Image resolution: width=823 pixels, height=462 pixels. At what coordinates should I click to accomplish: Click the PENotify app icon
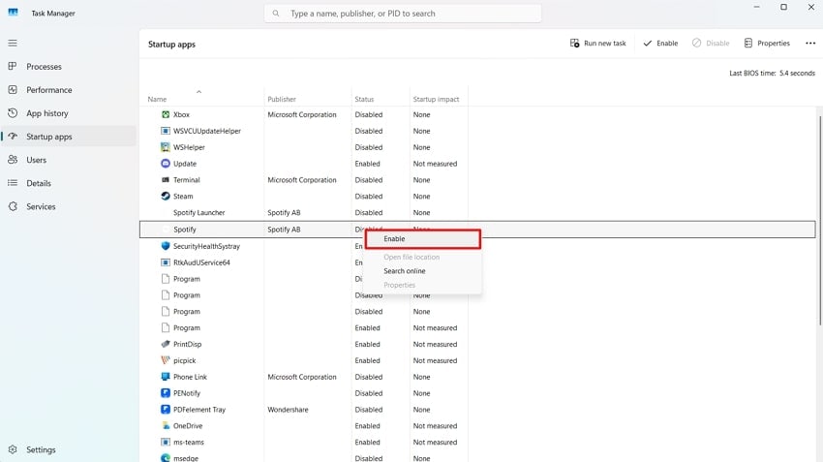[x=166, y=392]
